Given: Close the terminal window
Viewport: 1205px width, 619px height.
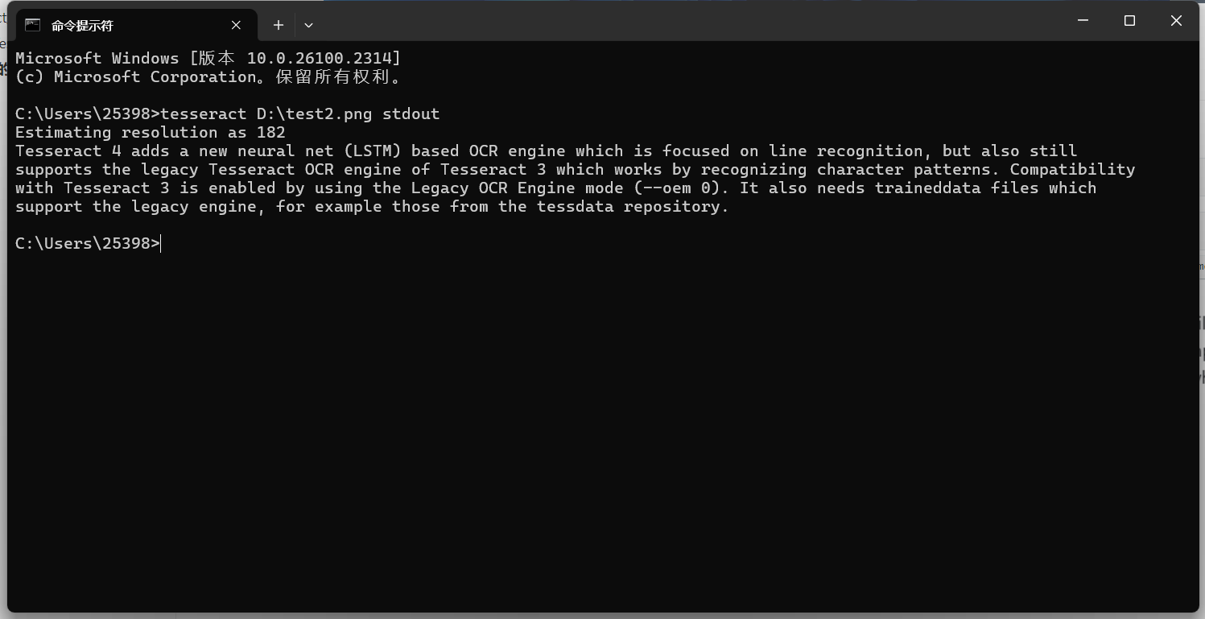Looking at the screenshot, I should pyautogui.click(x=1176, y=21).
